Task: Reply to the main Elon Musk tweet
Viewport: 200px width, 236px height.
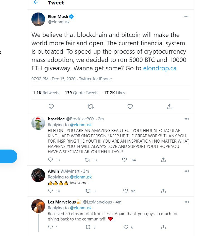Action: click(51, 106)
